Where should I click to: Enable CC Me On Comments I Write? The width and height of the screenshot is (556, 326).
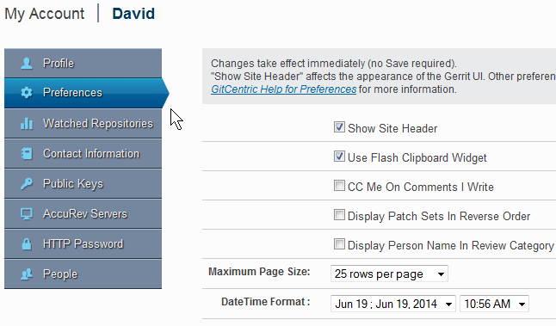339,185
